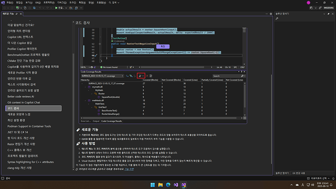336x189 pixels.
Task: Open Microsoft Edge from the taskbar
Action: click(x=168, y=185)
